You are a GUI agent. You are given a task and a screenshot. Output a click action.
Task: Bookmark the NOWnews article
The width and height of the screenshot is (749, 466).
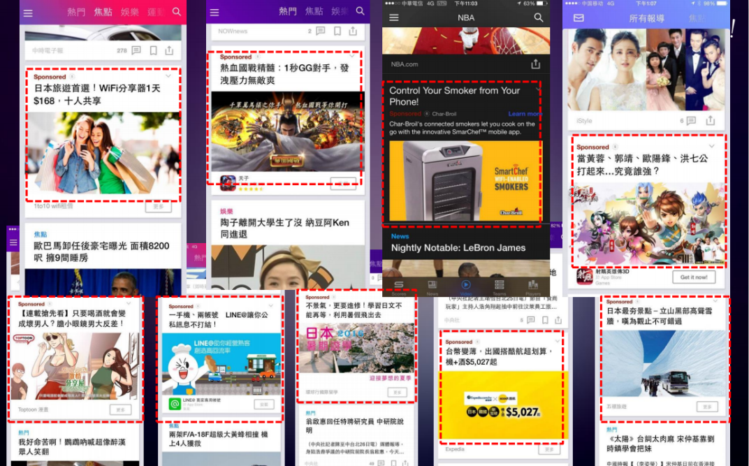point(337,31)
